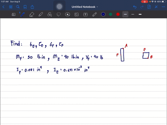This screenshot has height=125, width=167.
Task: Insert an image with the Image tool
Action: [x=77, y=15]
